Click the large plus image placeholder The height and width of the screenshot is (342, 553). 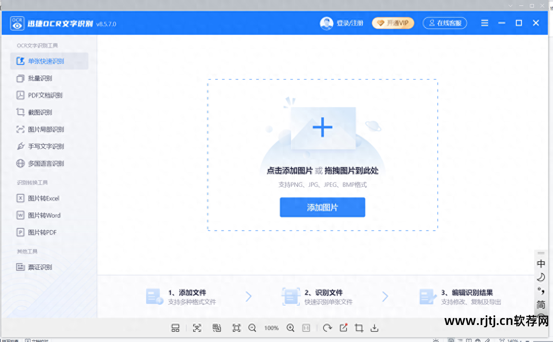coord(323,128)
